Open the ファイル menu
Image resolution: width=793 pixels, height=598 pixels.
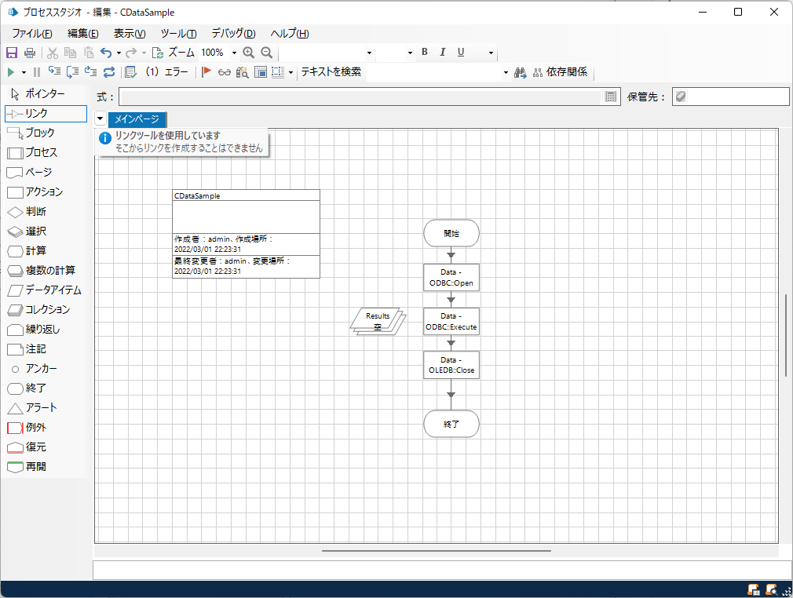[32, 34]
